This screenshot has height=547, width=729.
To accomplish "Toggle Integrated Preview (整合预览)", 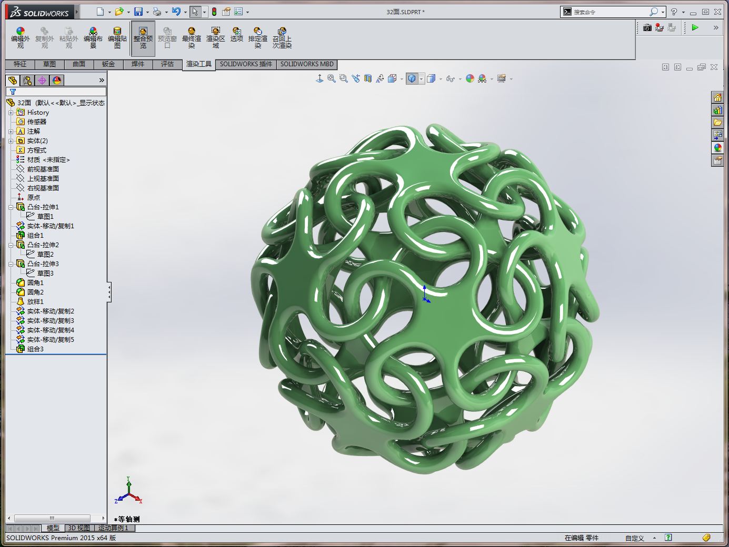I will click(x=143, y=38).
